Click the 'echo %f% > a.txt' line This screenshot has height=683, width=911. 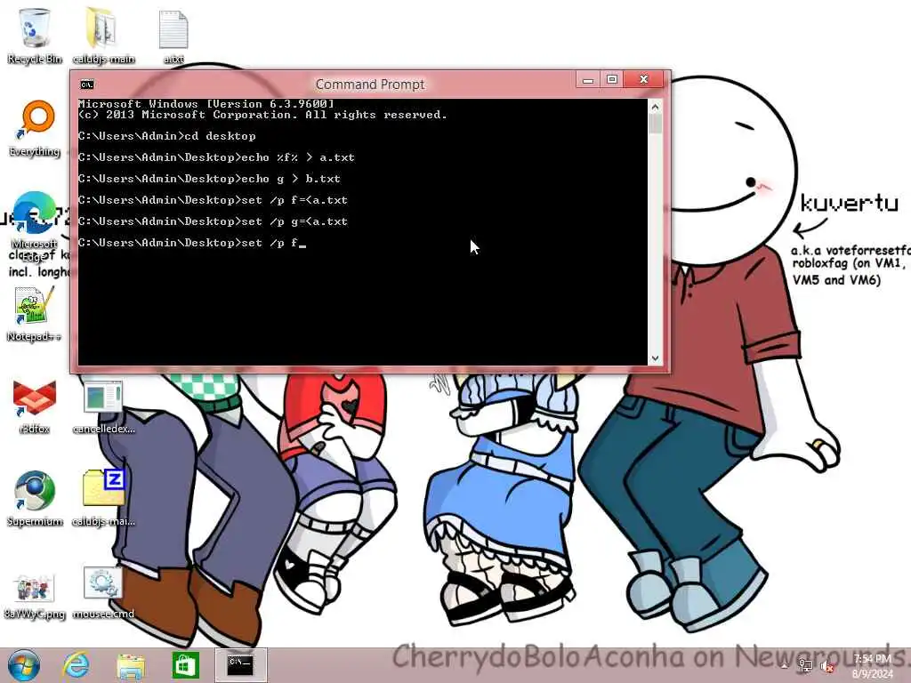216,157
